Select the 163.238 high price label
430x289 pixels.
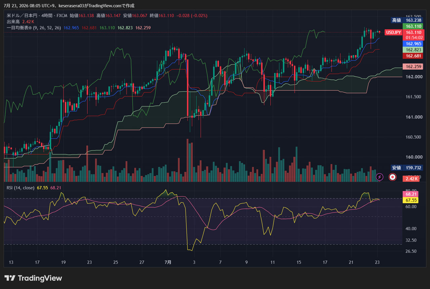point(413,20)
